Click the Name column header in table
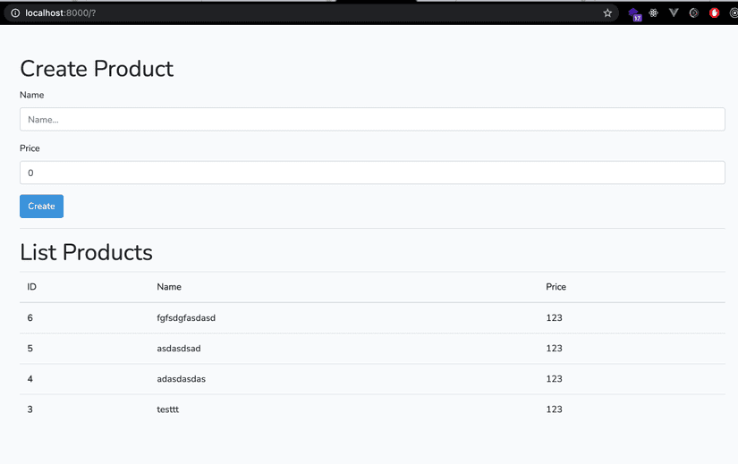This screenshot has height=464, width=738. coord(169,287)
